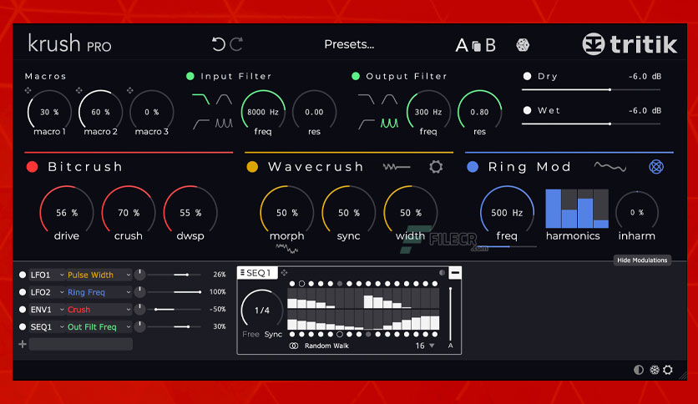Open the Crush target dropdown
This screenshot has height=404, width=698.
click(99, 309)
